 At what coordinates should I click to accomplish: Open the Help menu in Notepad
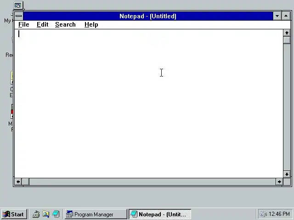[x=91, y=24]
